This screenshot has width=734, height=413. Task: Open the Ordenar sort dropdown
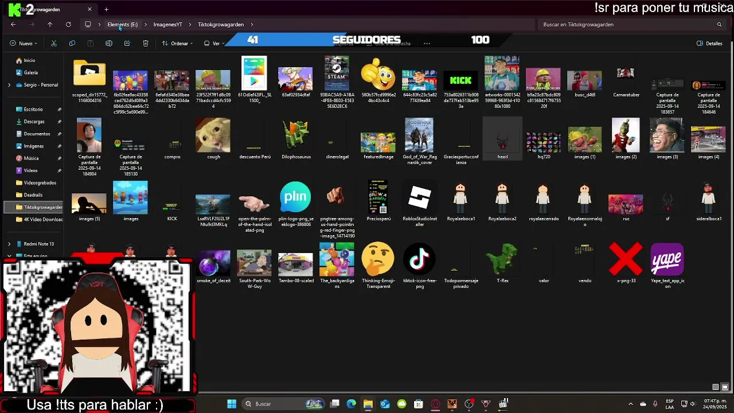(177, 44)
